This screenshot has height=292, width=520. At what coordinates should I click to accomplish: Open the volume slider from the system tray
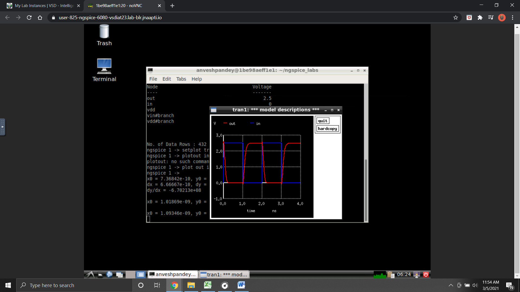coord(475,285)
